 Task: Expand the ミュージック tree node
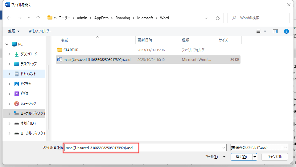(10, 104)
